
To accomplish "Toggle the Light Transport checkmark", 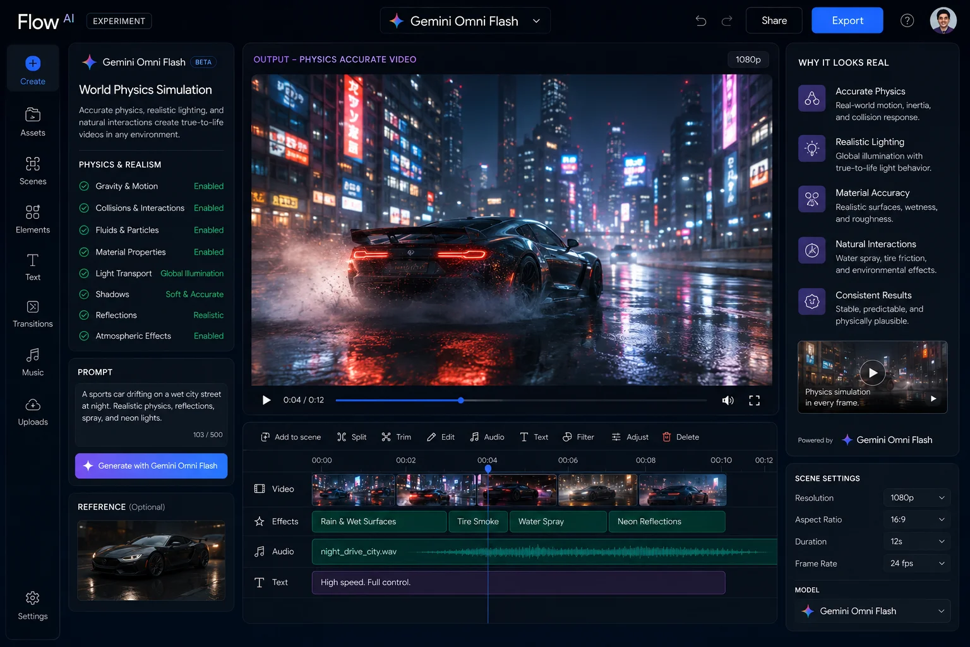I will click(84, 274).
